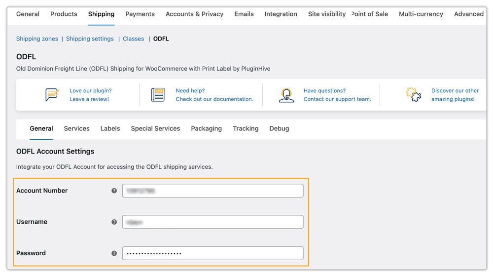This screenshot has width=493, height=276.
Task: Open the Integration tab
Action: 281,14
